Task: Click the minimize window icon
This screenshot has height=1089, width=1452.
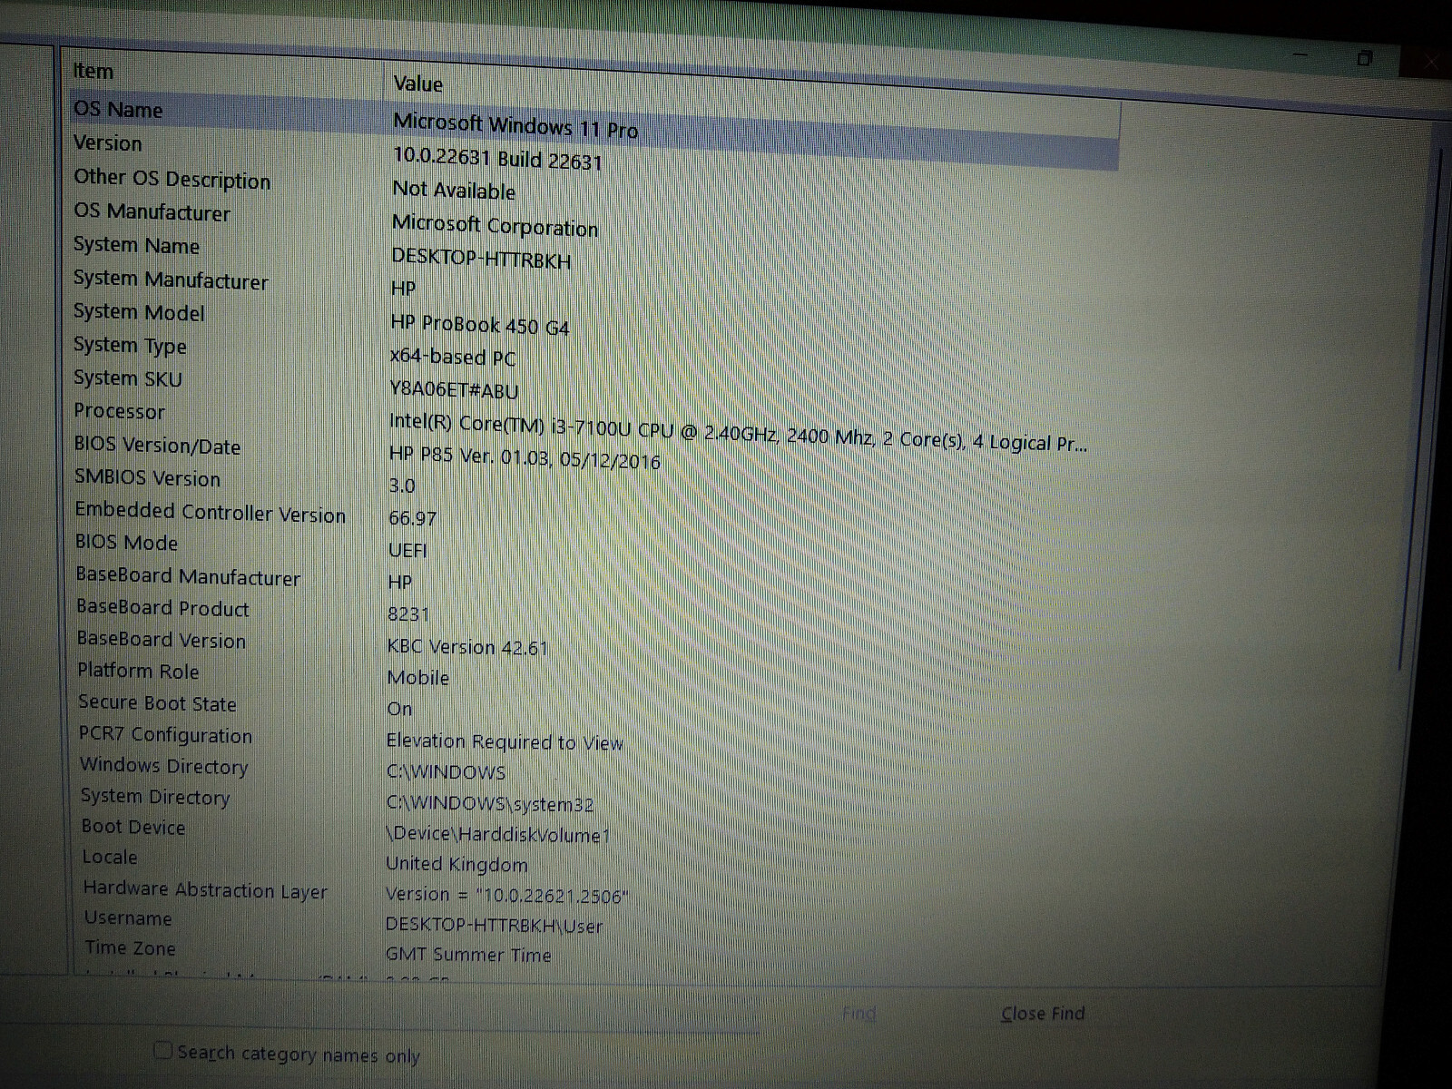Action: [x=1301, y=55]
